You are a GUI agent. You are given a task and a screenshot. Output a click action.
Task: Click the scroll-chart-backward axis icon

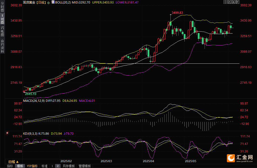click(229, 2)
